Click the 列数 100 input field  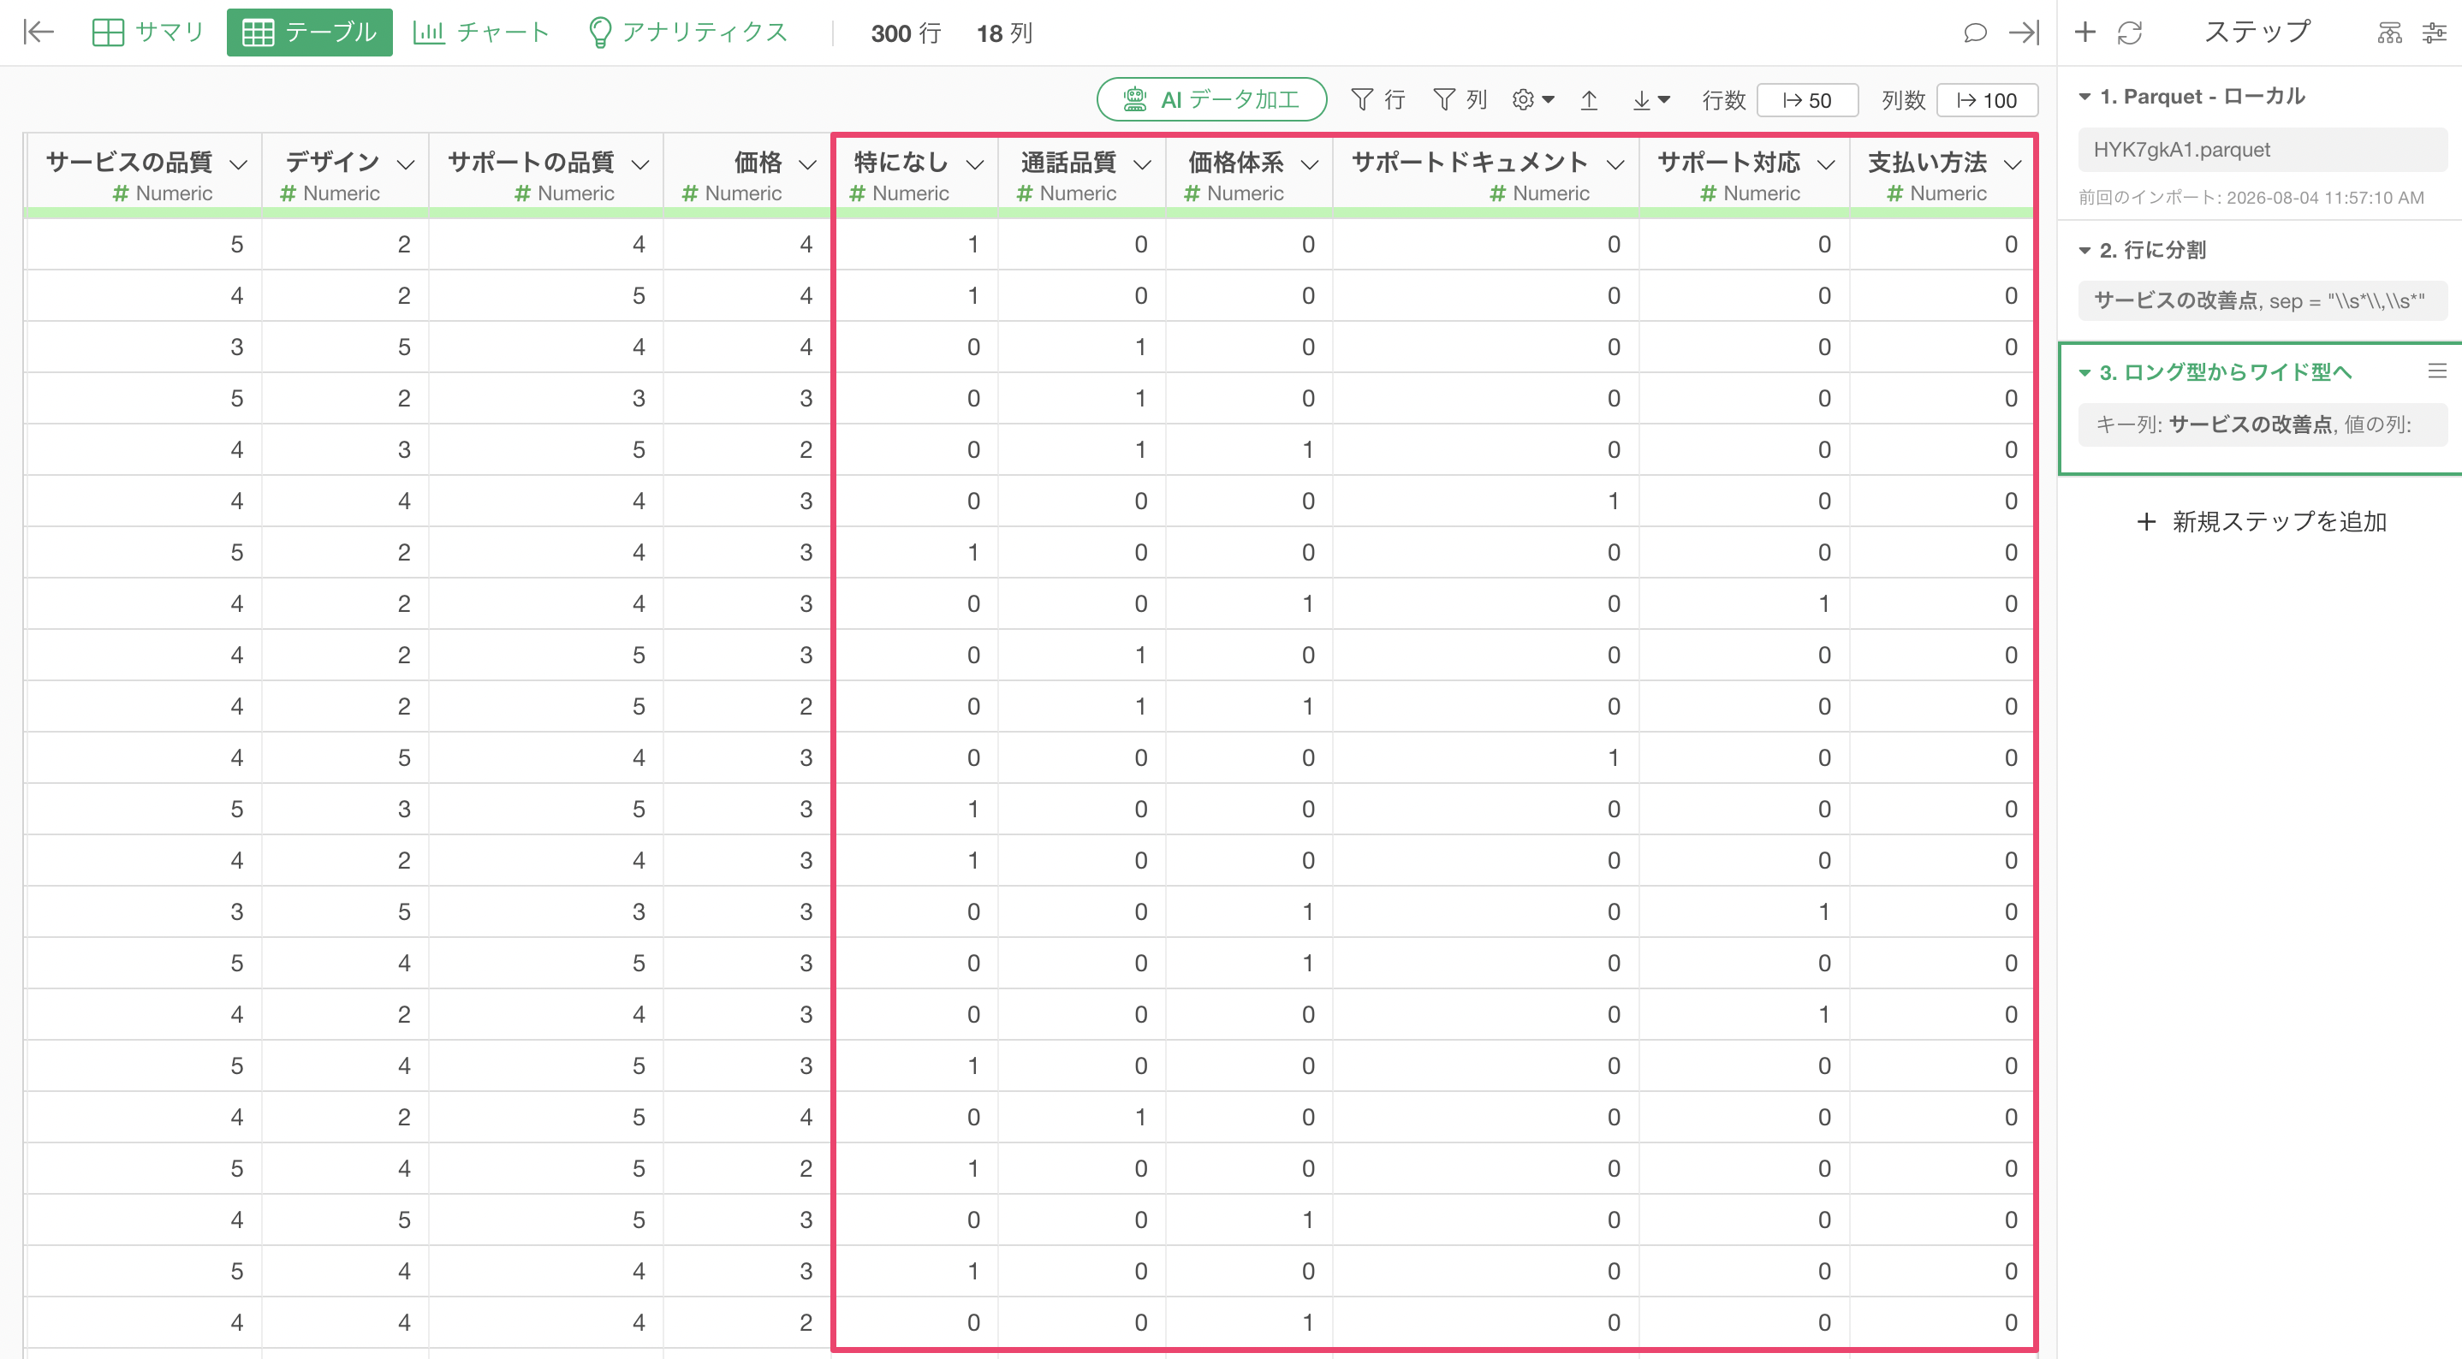click(x=1986, y=100)
